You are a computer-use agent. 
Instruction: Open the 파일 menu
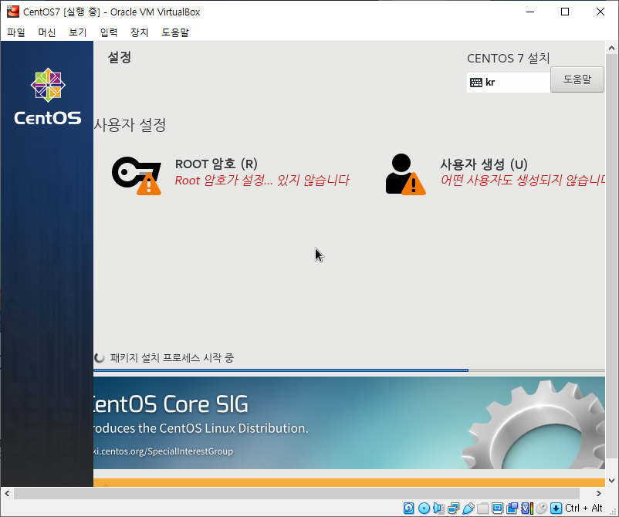click(x=16, y=32)
